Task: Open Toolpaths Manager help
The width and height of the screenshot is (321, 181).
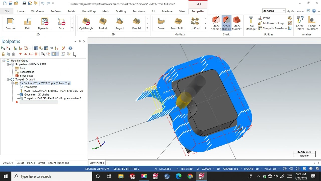Action: coord(70,48)
